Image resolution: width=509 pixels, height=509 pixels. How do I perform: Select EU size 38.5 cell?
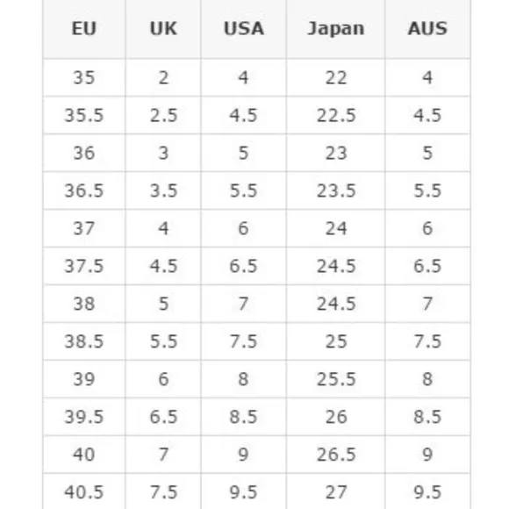[84, 341]
